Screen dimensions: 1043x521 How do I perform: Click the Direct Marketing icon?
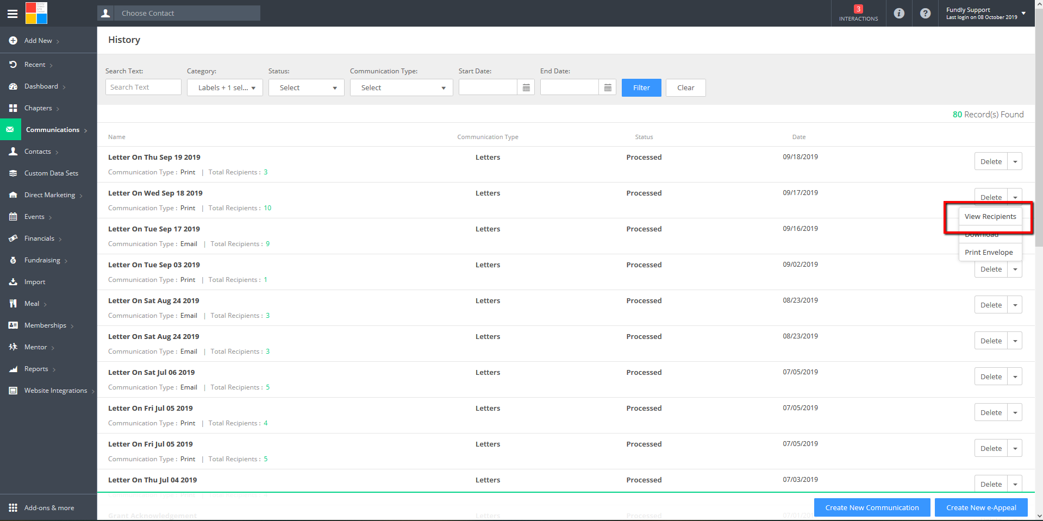tap(13, 195)
